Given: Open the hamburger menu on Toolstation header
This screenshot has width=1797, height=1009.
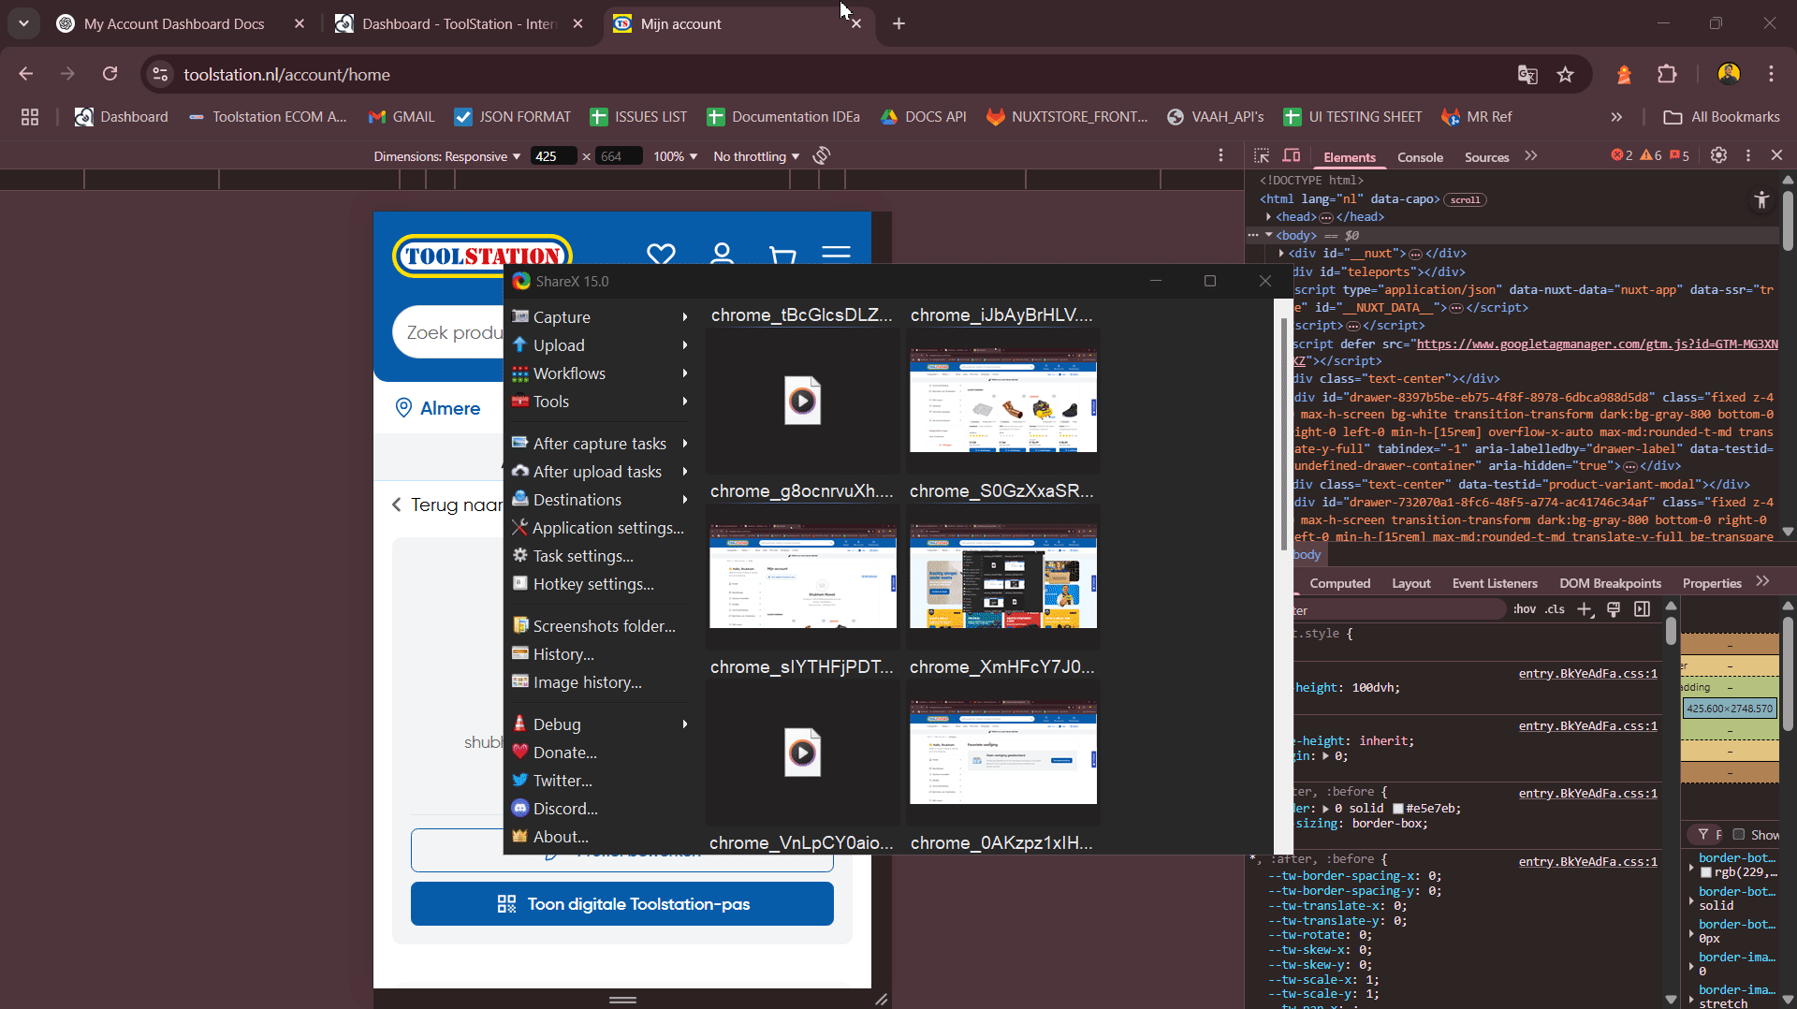Looking at the screenshot, I should click(x=836, y=254).
